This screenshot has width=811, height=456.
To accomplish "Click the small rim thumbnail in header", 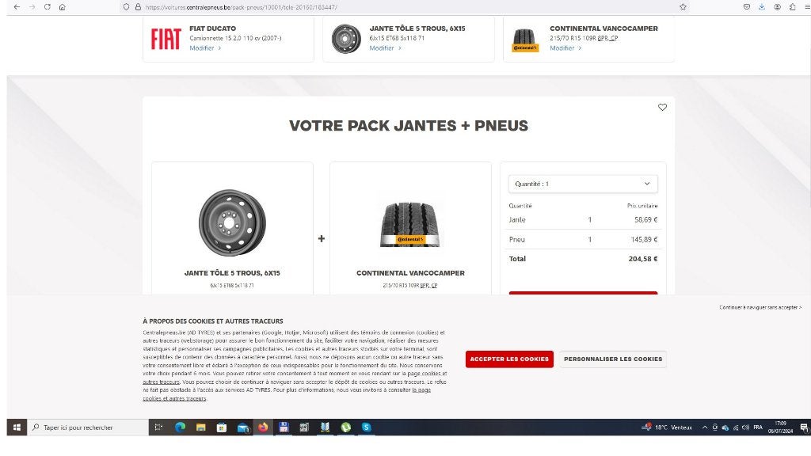I will [346, 39].
